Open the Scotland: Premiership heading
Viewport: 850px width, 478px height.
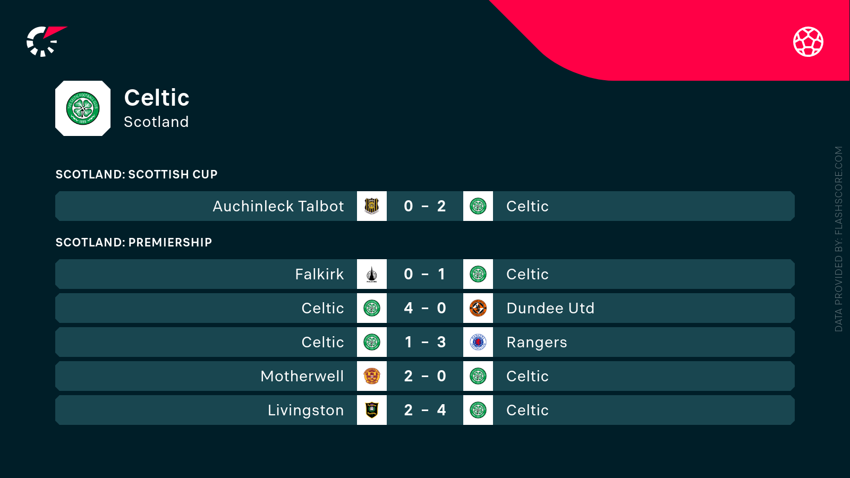pyautogui.click(x=134, y=242)
